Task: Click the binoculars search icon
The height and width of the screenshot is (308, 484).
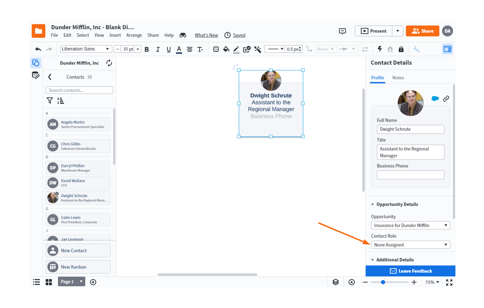Action: (x=183, y=35)
